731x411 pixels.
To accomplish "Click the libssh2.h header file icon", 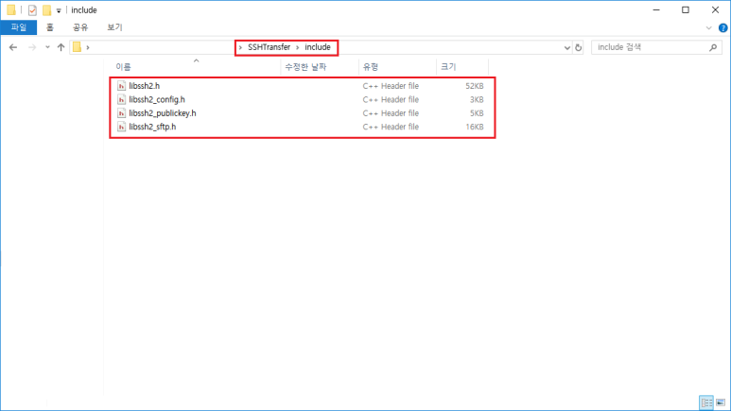I will click(x=121, y=86).
